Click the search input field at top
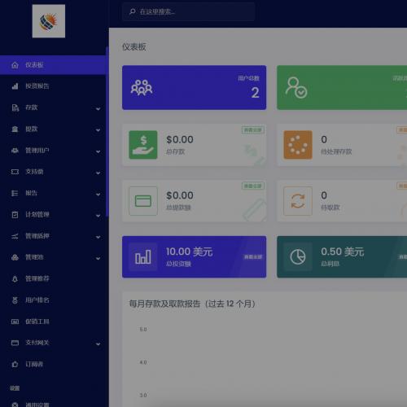 tap(188, 11)
